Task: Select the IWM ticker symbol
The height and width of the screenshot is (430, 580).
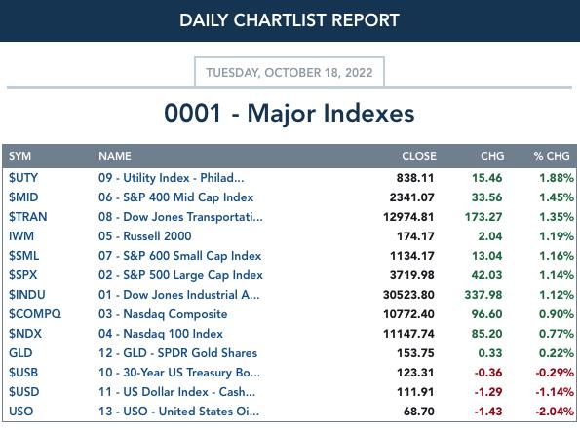Action: [21, 236]
